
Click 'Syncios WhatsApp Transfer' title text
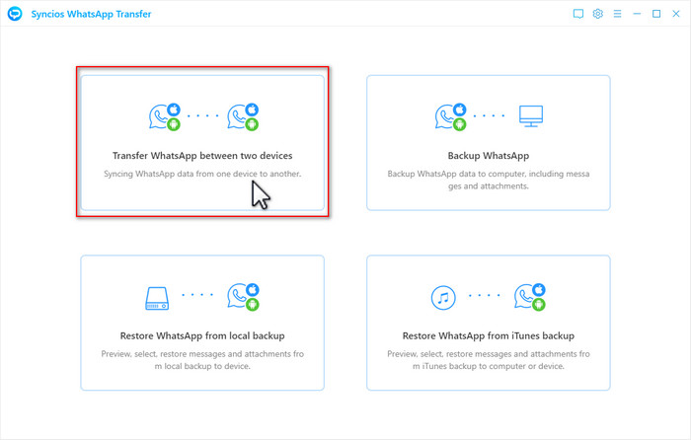click(x=91, y=14)
